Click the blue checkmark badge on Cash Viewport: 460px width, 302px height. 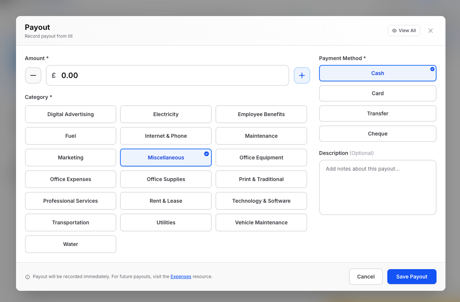(432, 68)
